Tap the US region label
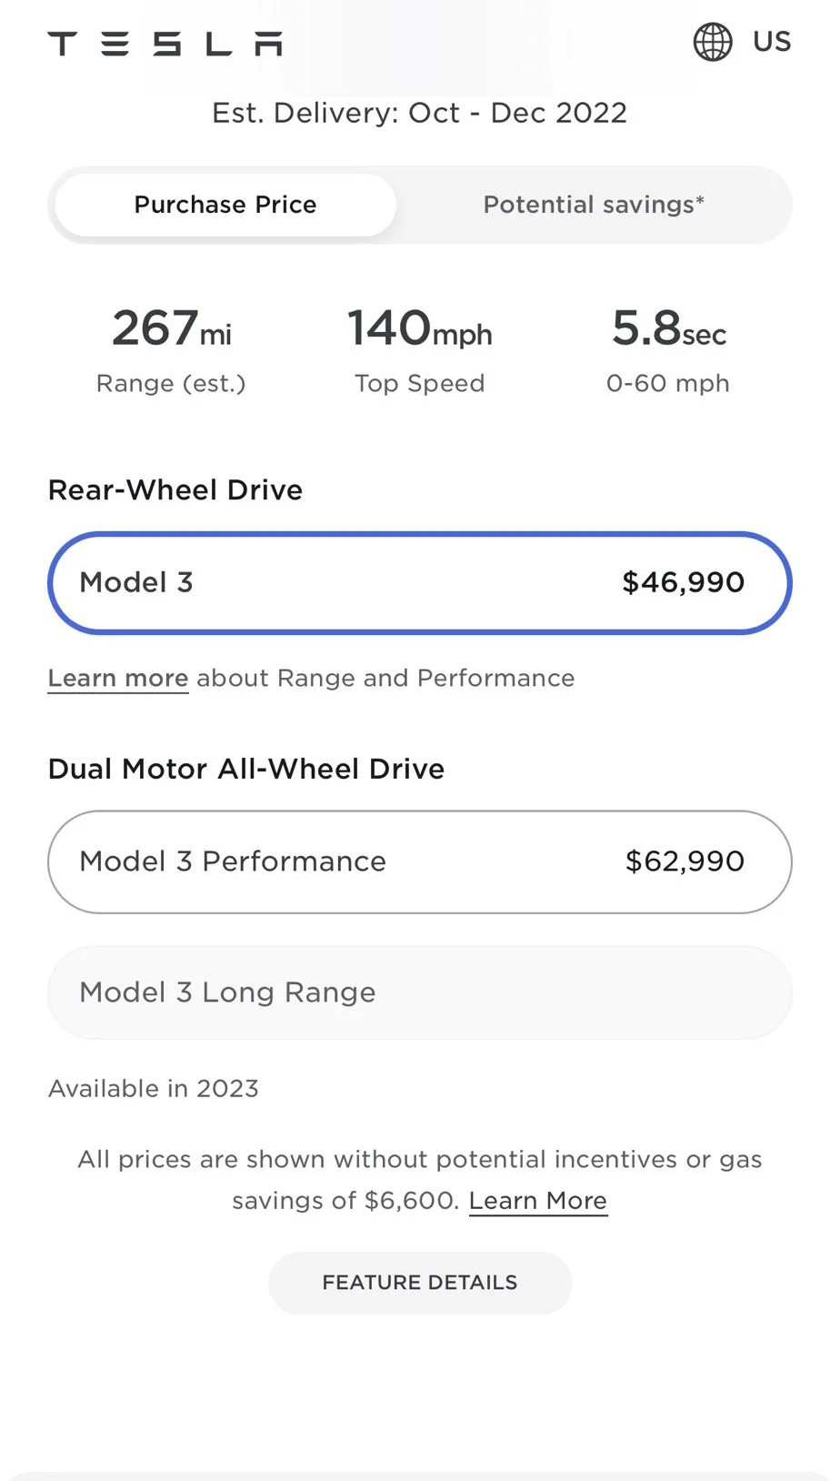This screenshot has width=840, height=1481. point(772,42)
